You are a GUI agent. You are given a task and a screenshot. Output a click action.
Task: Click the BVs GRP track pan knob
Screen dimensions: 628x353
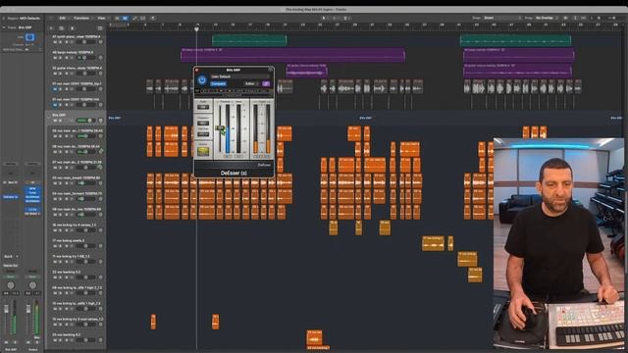(100, 121)
